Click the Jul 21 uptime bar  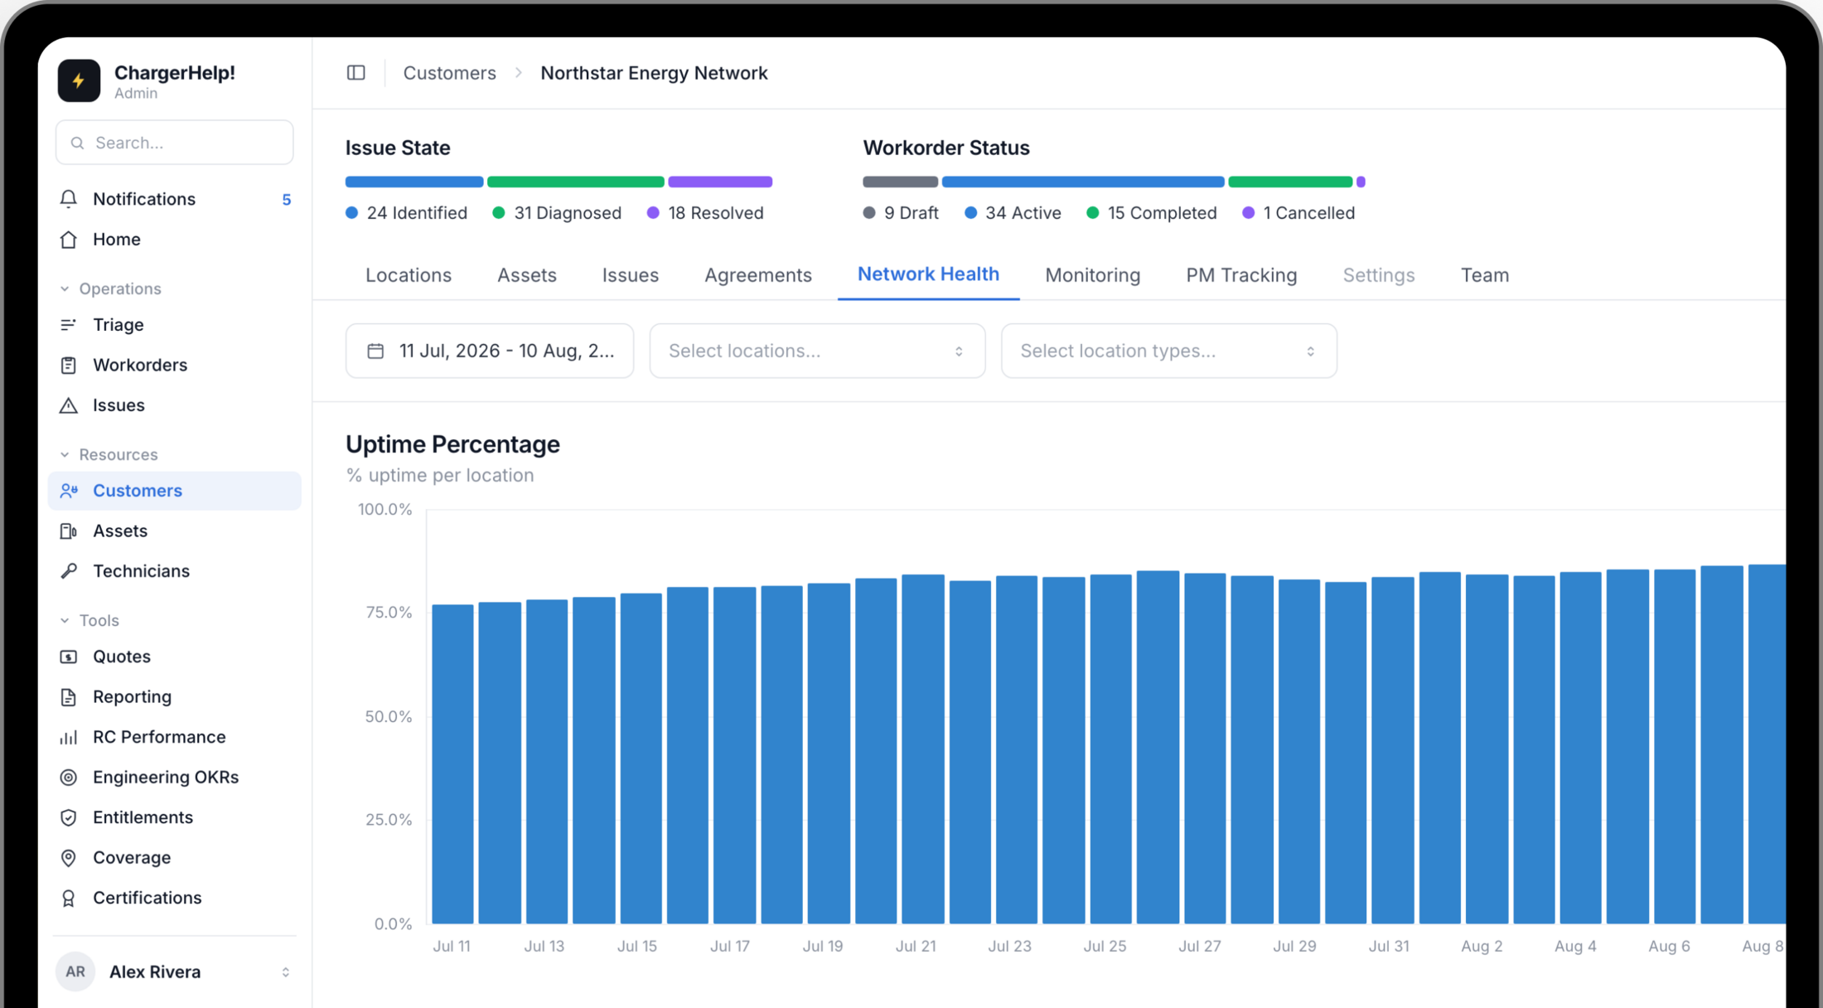pyautogui.click(x=923, y=749)
